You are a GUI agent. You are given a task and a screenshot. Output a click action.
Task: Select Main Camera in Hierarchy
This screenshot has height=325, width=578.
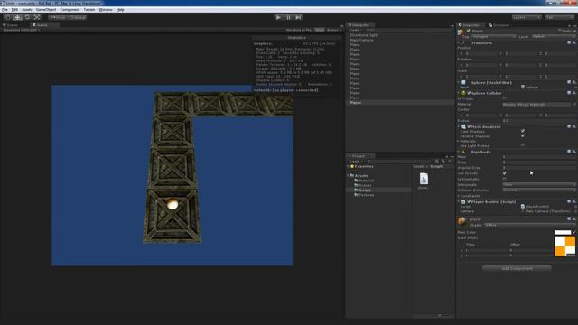361,40
